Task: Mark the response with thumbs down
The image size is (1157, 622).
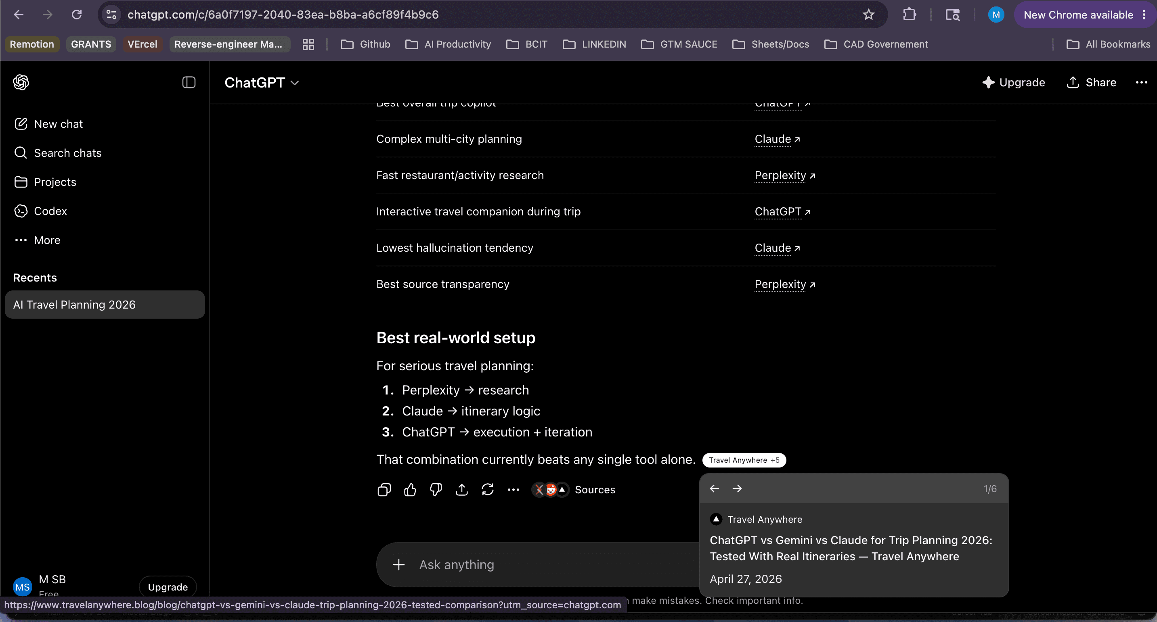Action: 436,490
